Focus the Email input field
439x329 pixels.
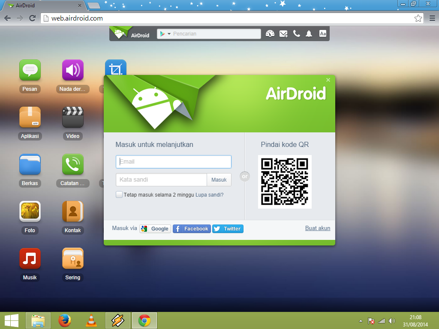pyautogui.click(x=174, y=162)
